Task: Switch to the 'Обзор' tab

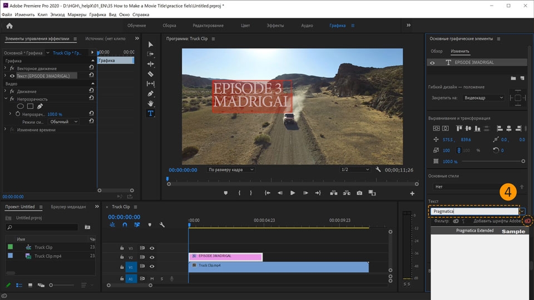Action: point(437,51)
